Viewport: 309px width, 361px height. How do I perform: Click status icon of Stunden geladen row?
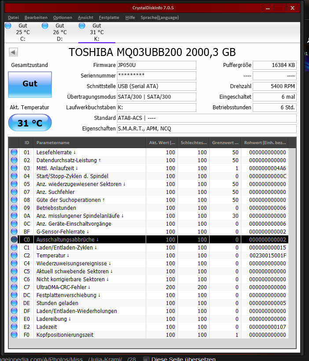[x=14, y=303]
